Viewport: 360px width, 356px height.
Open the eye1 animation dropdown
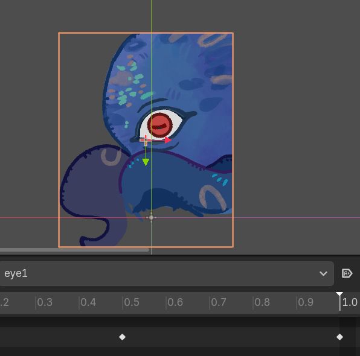[167, 273]
